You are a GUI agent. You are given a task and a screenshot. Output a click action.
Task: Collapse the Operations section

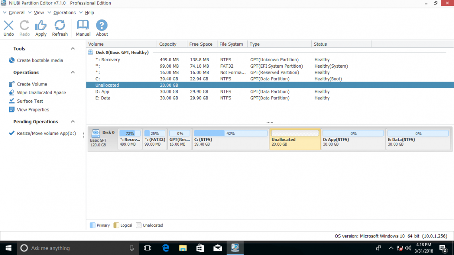coord(72,72)
